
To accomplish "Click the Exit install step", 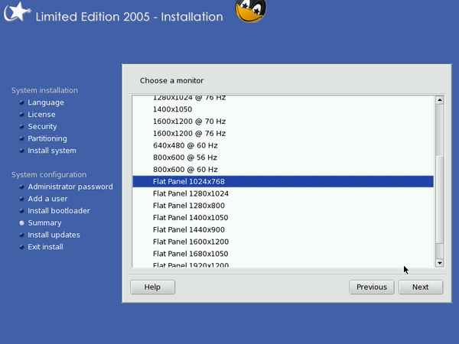I will click(45, 247).
